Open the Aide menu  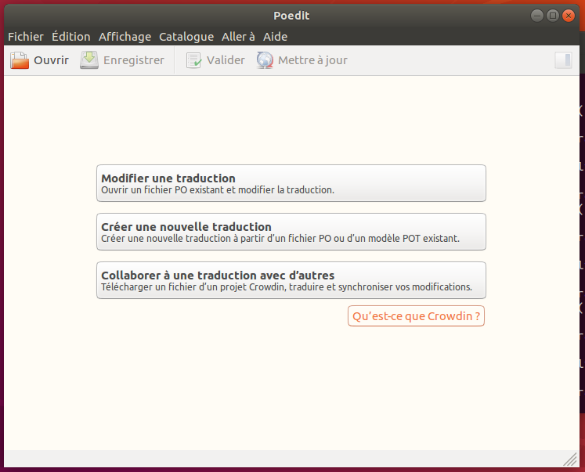click(x=276, y=37)
